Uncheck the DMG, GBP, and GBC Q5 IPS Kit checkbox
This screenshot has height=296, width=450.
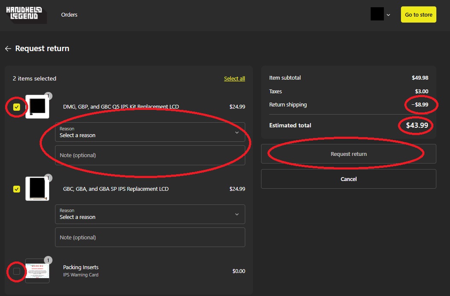pyautogui.click(x=17, y=107)
